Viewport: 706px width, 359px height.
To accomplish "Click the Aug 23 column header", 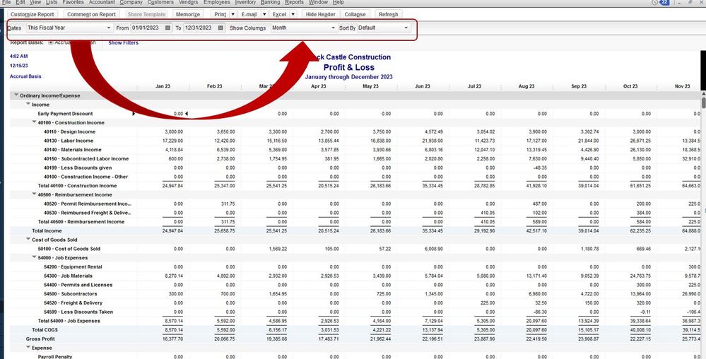I will pos(526,86).
